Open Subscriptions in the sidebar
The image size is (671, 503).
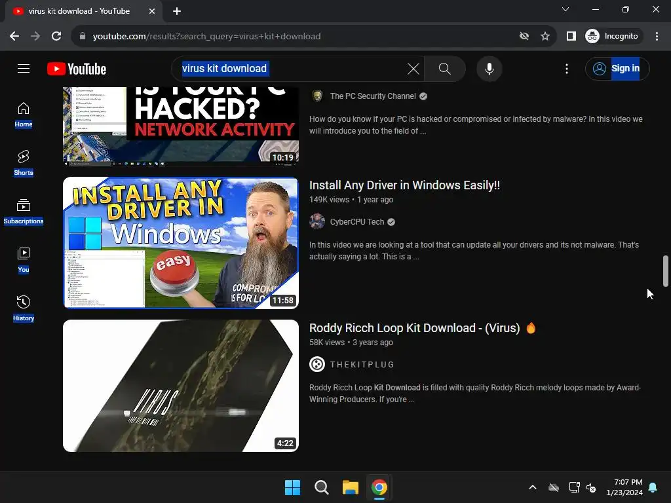coord(24,212)
